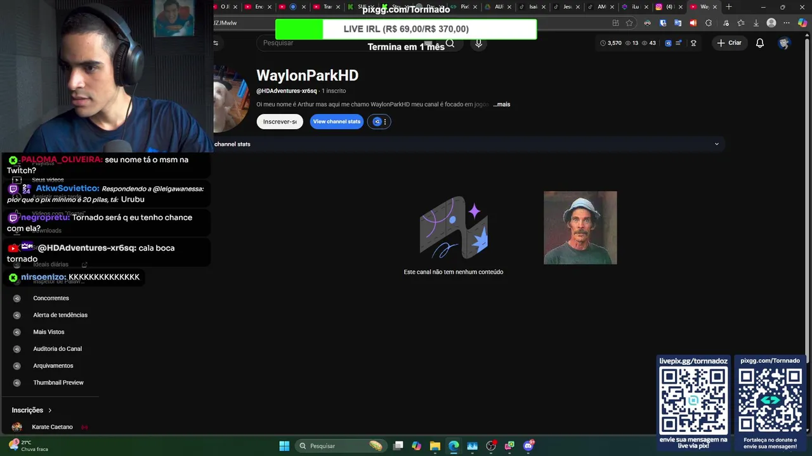
Task: Expand the channel stats panel chevron
Action: tap(717, 144)
